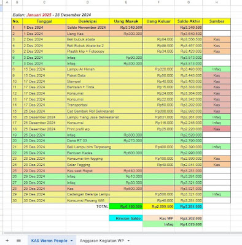Click the horizontal scrollbar below the sheet
The image size is (242, 245).
pos(122,233)
